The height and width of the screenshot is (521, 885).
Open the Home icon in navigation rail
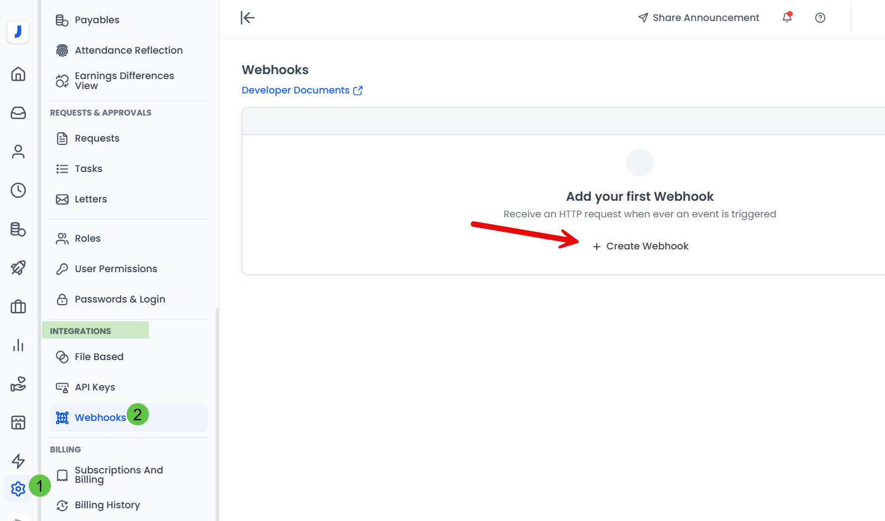pos(18,74)
